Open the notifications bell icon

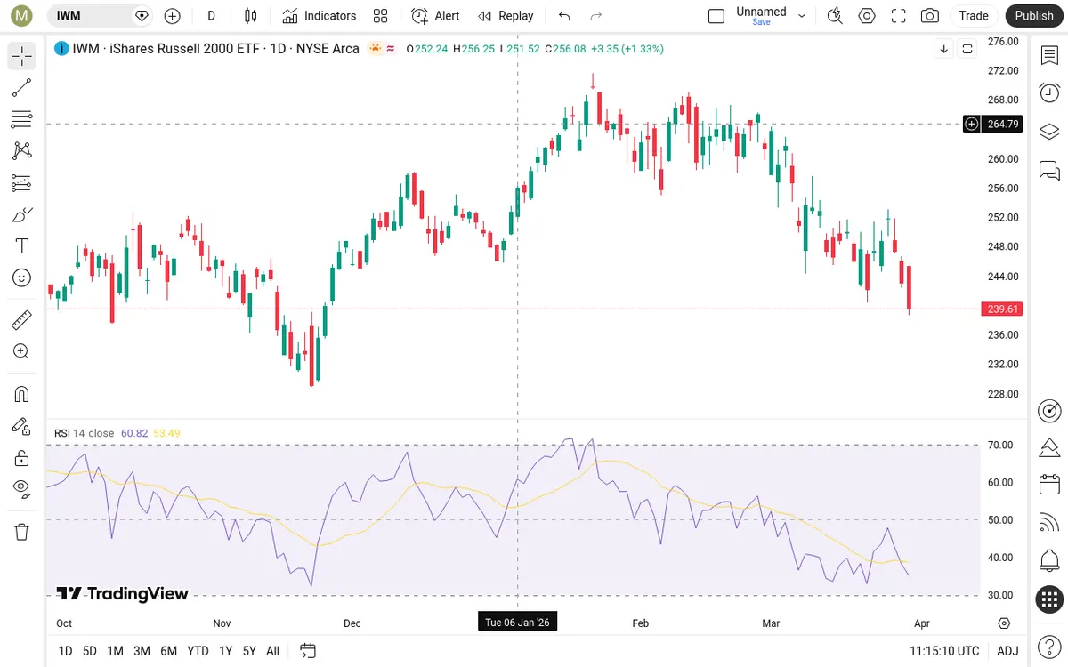pyautogui.click(x=1049, y=561)
